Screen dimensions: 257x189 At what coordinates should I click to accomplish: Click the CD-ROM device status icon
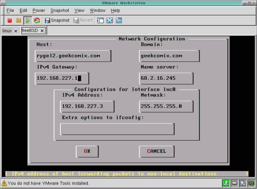[x=243, y=183]
